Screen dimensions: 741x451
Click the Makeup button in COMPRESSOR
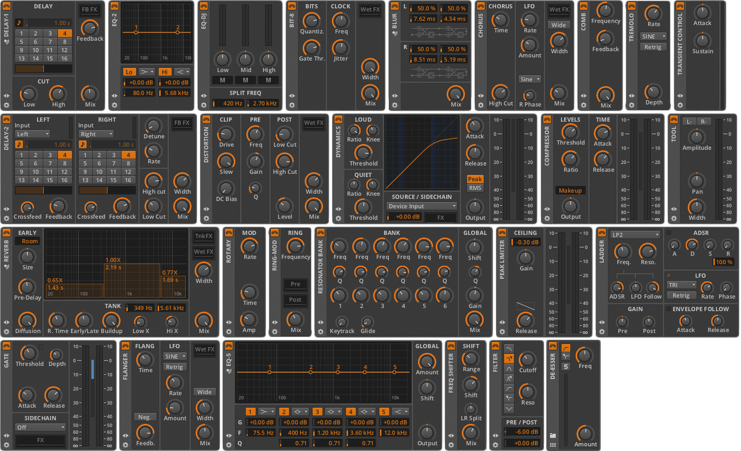[x=570, y=191]
